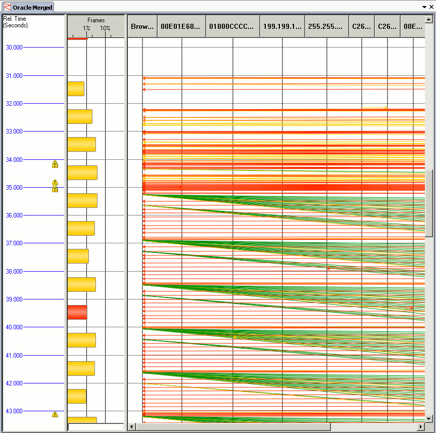Click the 199.199.1... column header
Viewport: 436px width, 433px height.
[282, 26]
